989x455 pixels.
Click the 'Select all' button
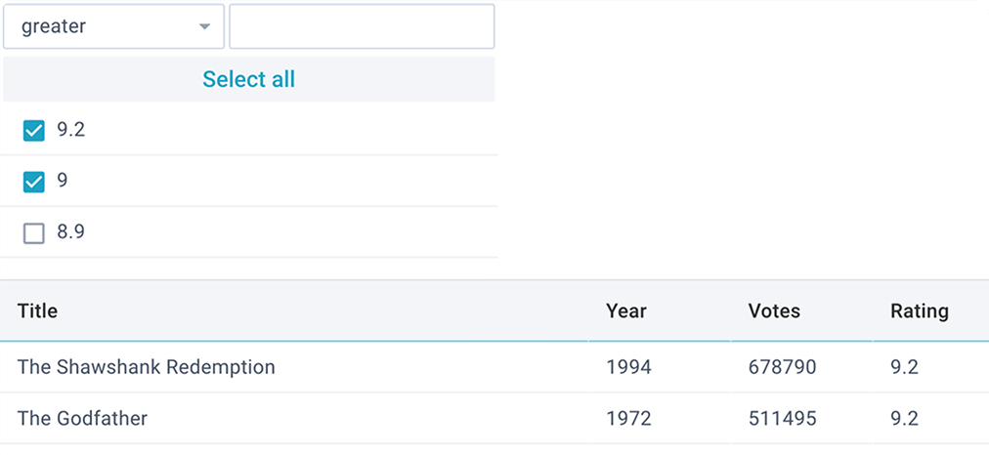click(248, 79)
